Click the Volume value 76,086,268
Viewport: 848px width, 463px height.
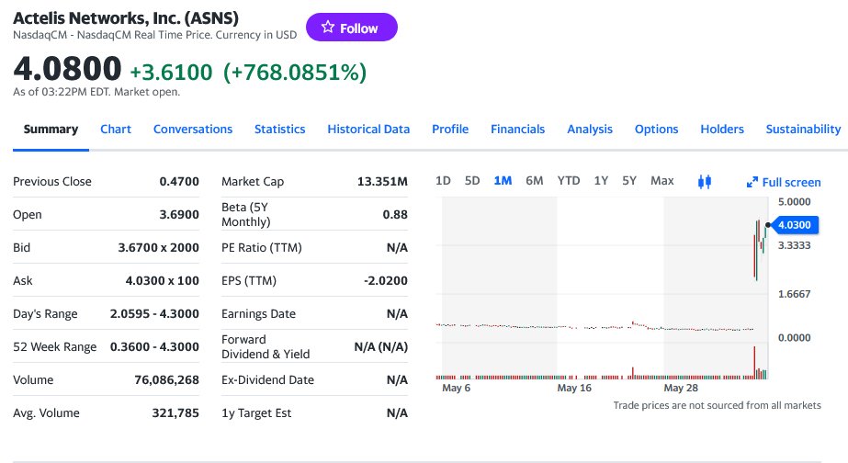[x=166, y=379]
